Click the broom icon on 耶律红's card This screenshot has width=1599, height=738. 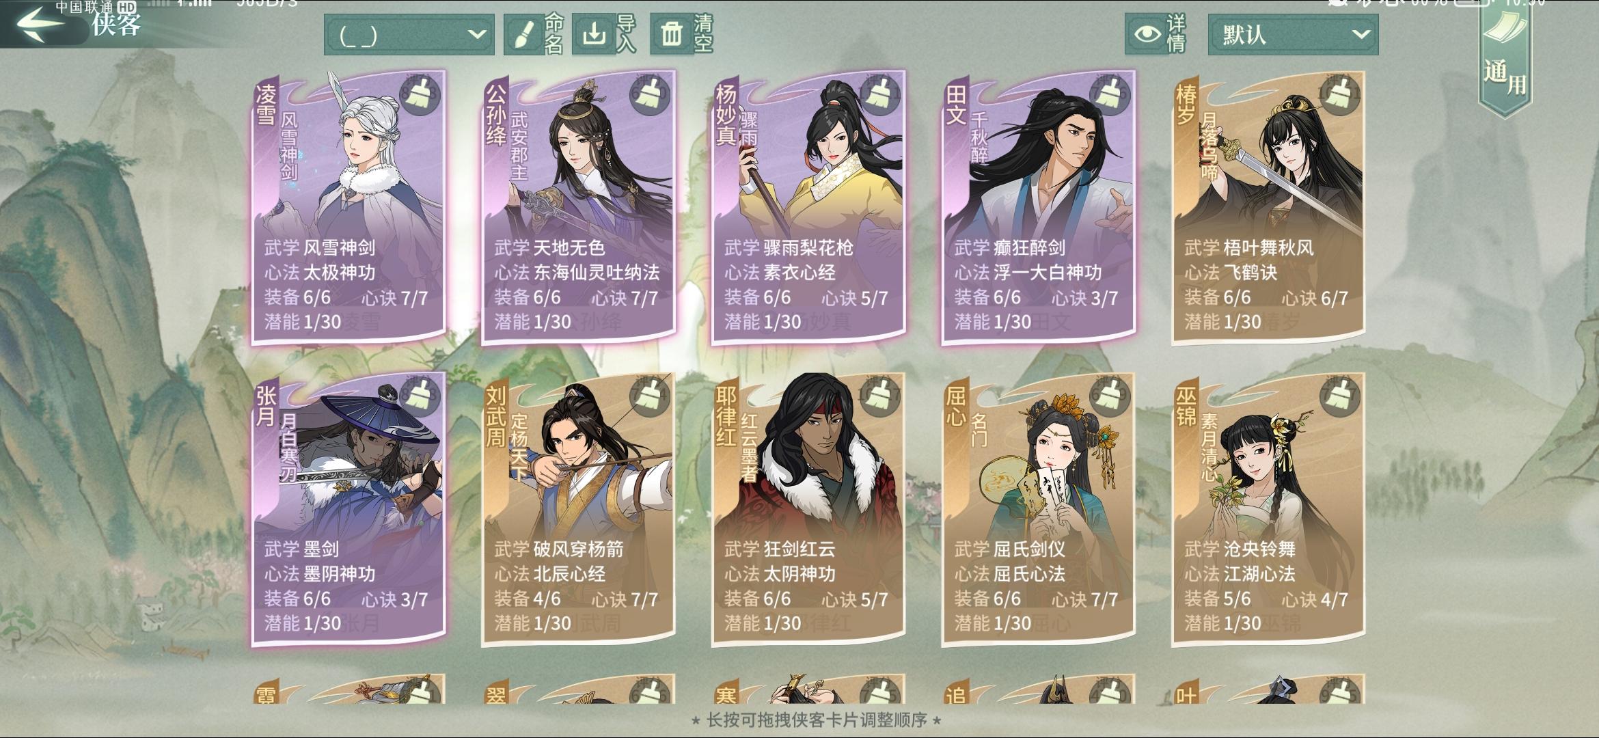pyautogui.click(x=881, y=396)
